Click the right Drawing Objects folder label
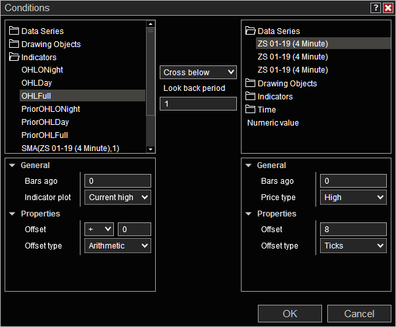Image resolution: width=396 pixels, height=327 pixels. (287, 83)
